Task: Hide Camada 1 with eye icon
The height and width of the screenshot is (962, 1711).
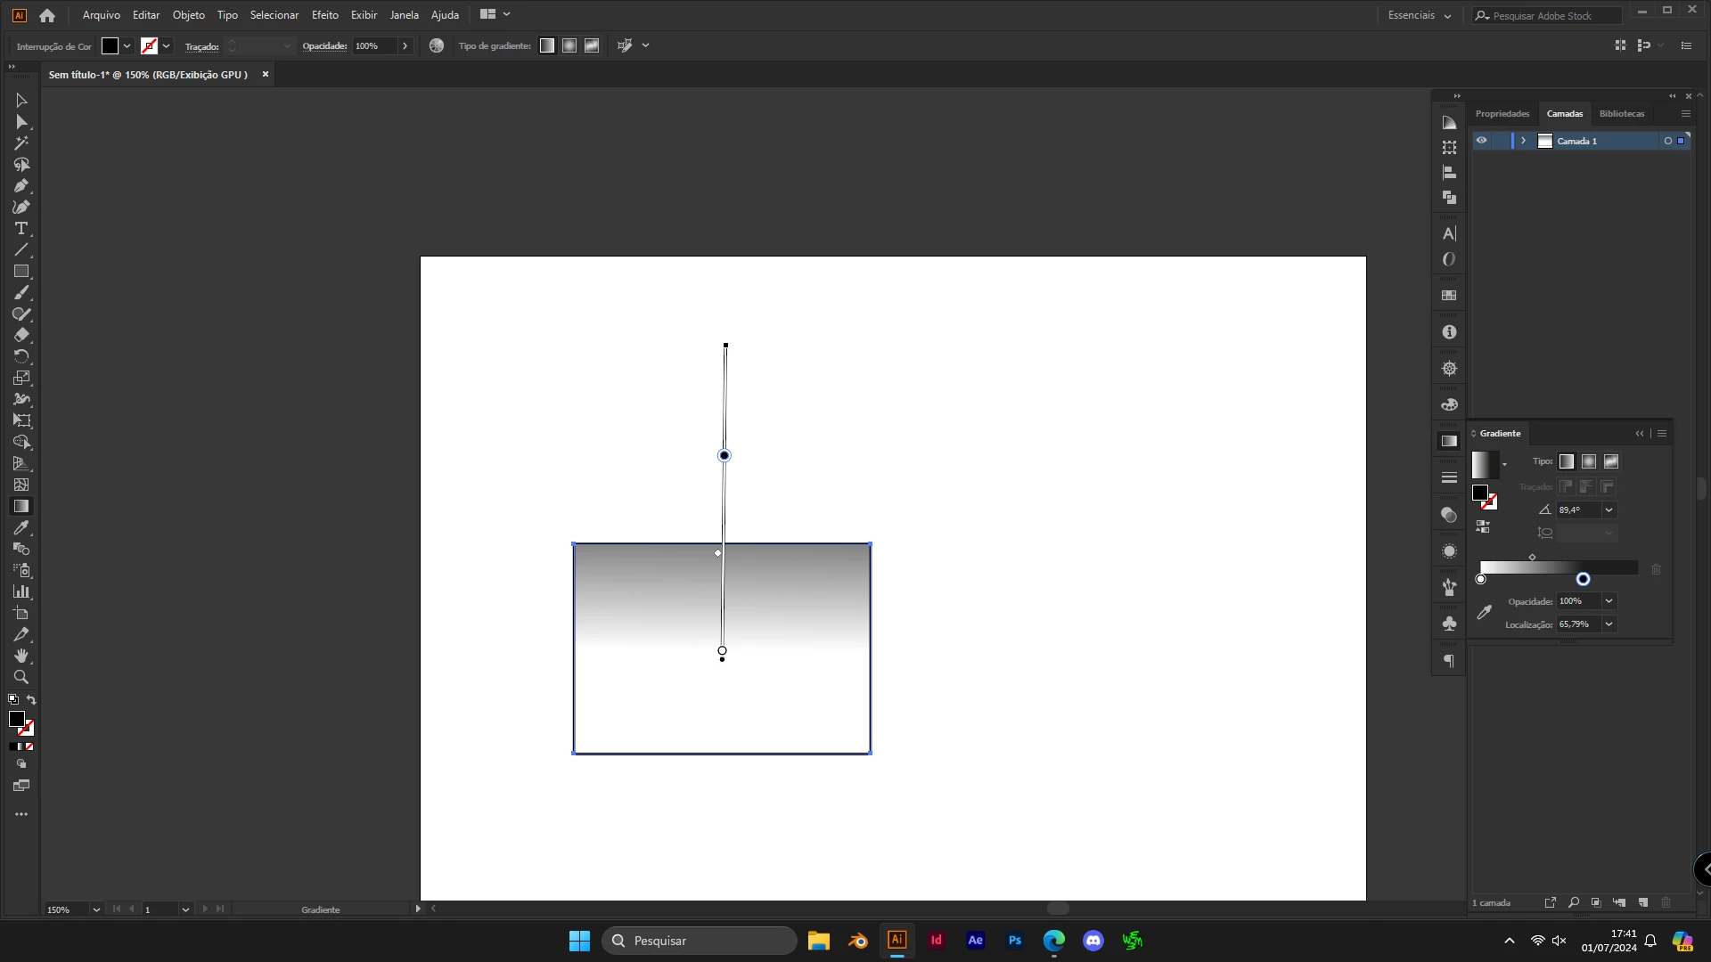Action: point(1481,141)
